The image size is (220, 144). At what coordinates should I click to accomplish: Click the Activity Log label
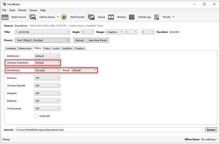(x=144, y=17)
